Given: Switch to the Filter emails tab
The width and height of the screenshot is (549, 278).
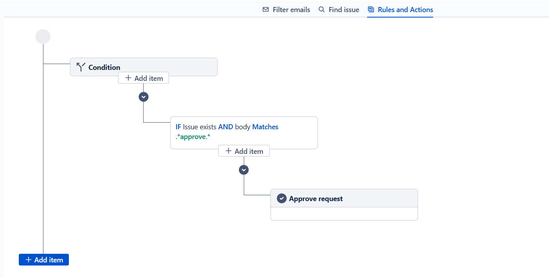Looking at the screenshot, I should pyautogui.click(x=291, y=10).
